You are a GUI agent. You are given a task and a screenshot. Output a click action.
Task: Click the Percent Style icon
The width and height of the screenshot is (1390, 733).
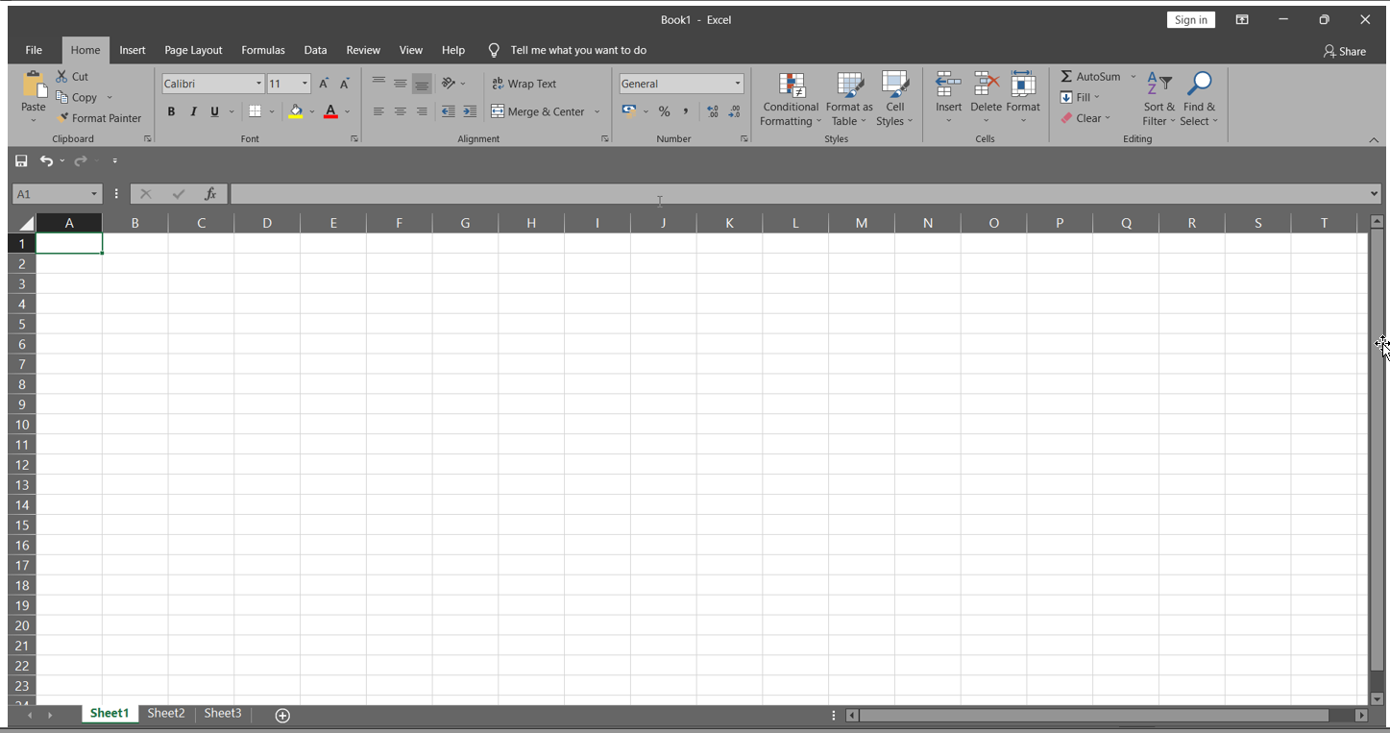tap(664, 111)
